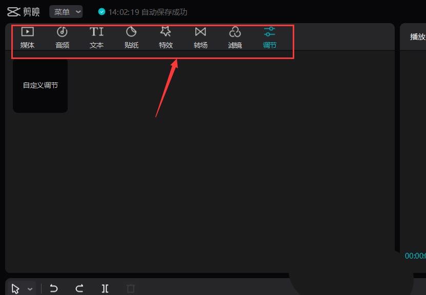Open the 文本 (Text) tool panel
426x295 pixels.
[x=96, y=37]
